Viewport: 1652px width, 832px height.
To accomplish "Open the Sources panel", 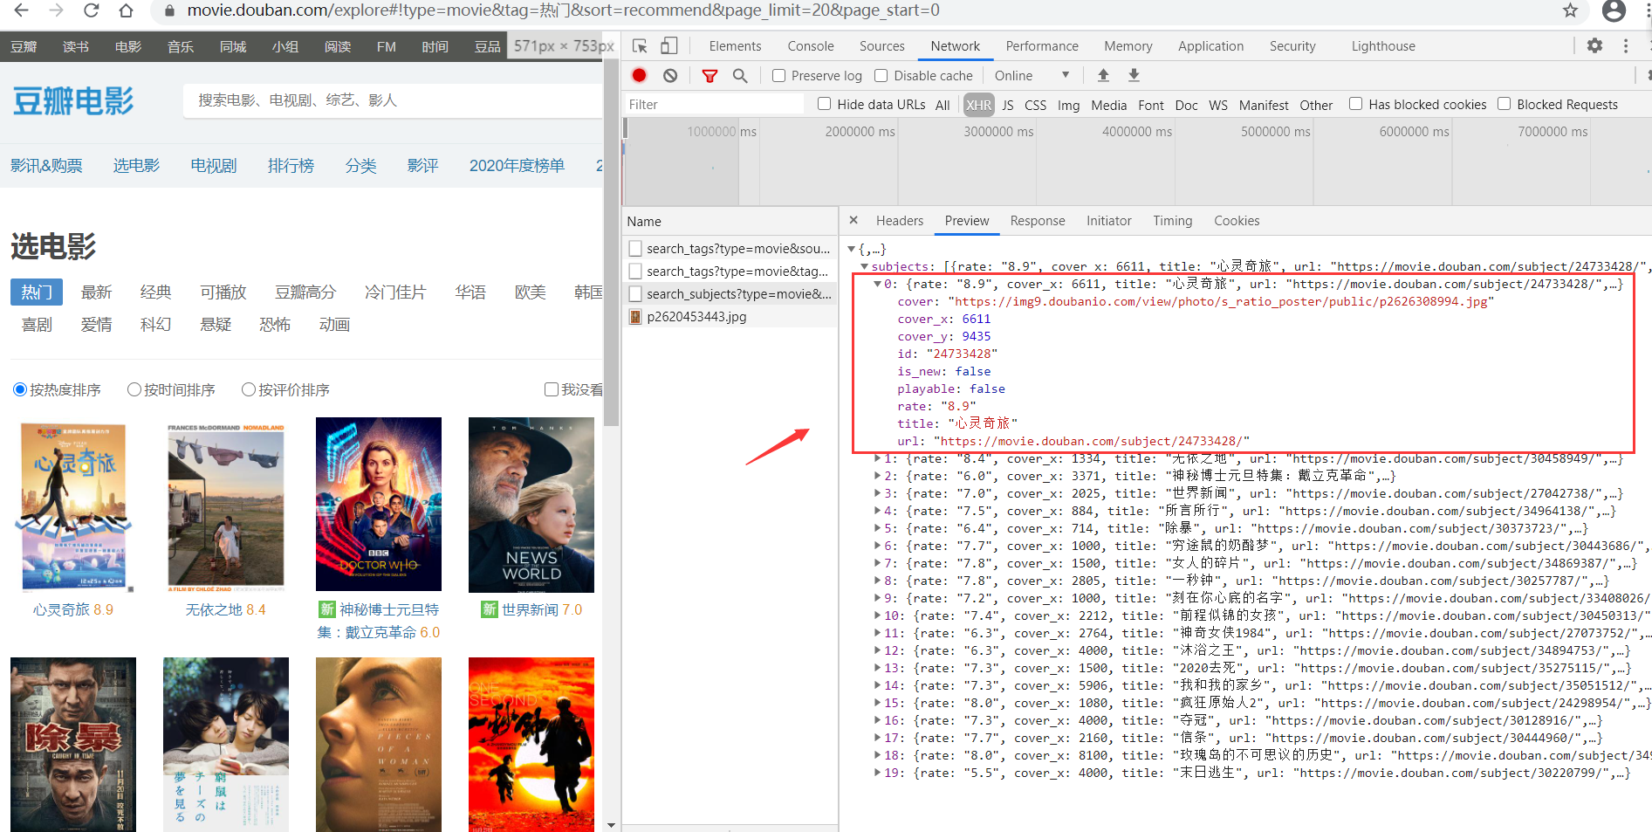I will click(x=881, y=46).
